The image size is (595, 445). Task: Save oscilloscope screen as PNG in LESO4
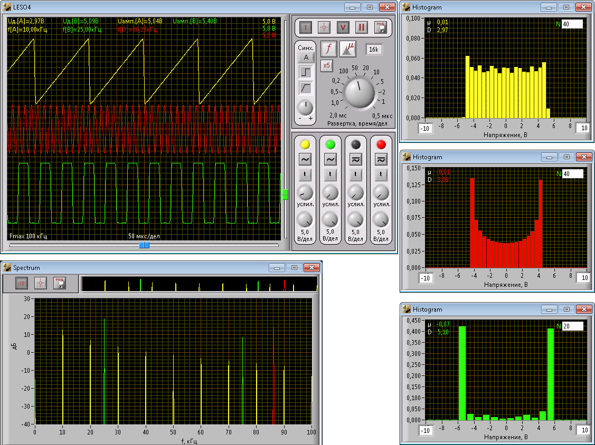[380, 27]
